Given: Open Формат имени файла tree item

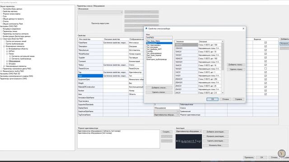Looking at the screenshot, I should click(x=11, y=14).
